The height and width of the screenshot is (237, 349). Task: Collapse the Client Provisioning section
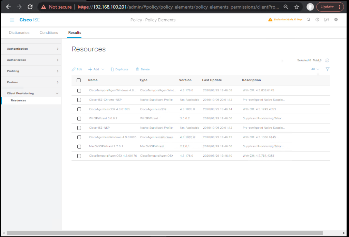[x=31, y=93]
